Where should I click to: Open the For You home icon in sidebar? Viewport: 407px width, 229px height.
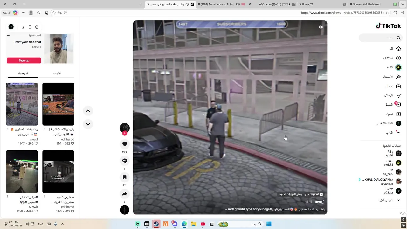[398, 49]
